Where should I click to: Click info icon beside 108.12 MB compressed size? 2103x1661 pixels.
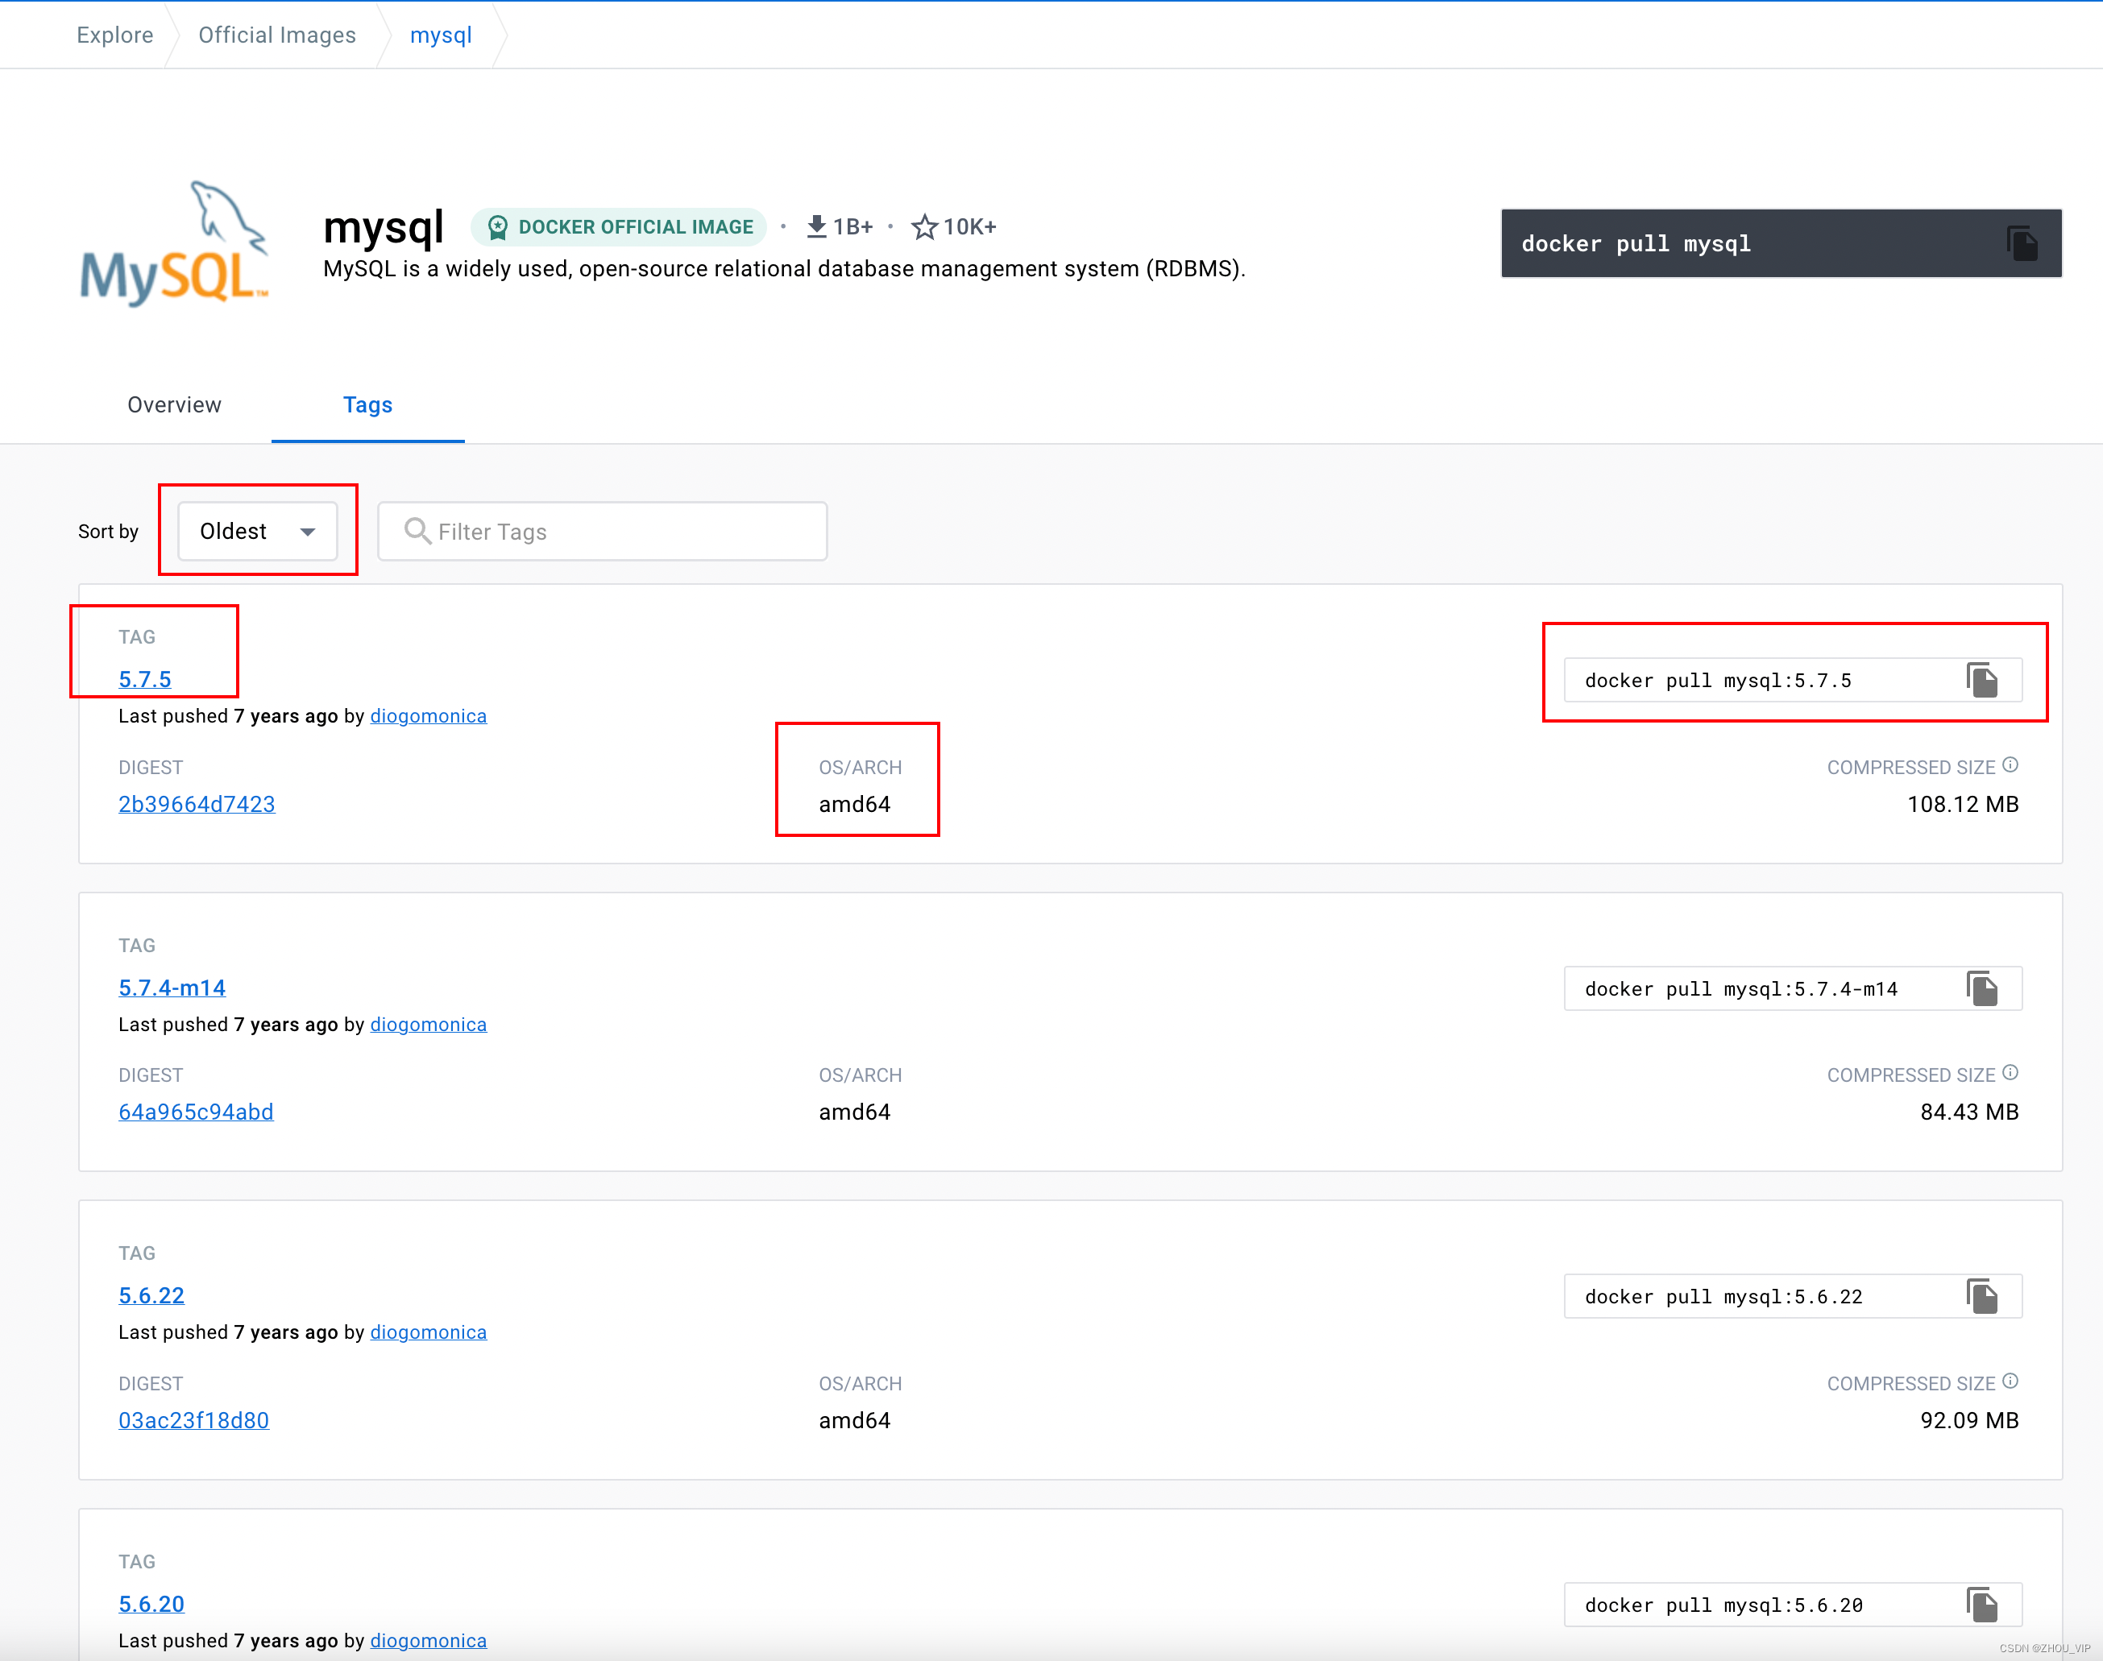(2010, 765)
